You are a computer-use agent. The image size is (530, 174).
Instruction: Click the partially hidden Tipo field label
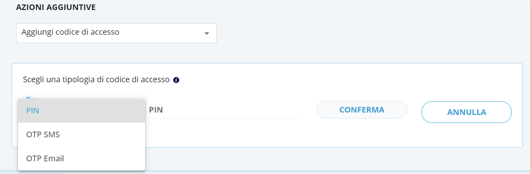click(32, 98)
